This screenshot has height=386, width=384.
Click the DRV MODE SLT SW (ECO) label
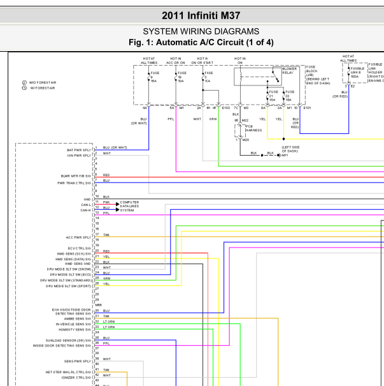[71, 275]
